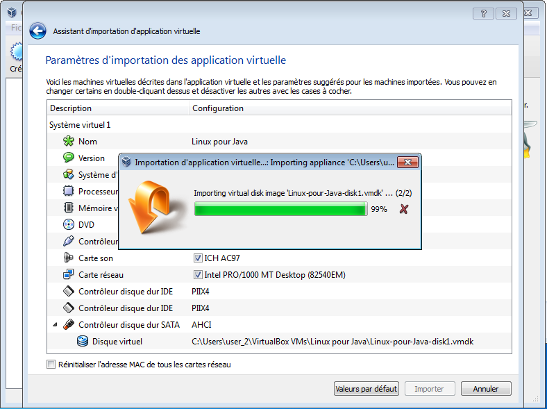Select the Linux pour Java name value

point(219,142)
